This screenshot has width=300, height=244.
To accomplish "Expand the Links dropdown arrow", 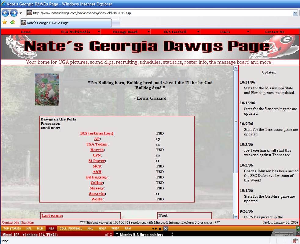I will pos(248,32).
